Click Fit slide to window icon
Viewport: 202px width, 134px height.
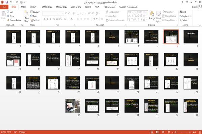coord(200,132)
